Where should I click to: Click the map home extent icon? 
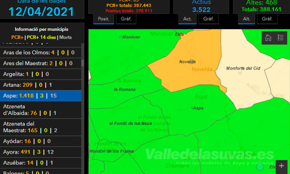click(x=268, y=38)
